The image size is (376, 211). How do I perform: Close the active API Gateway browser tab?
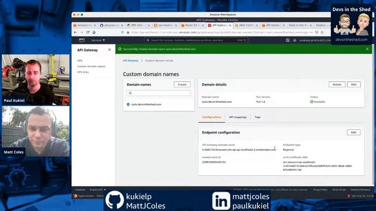[230, 25]
